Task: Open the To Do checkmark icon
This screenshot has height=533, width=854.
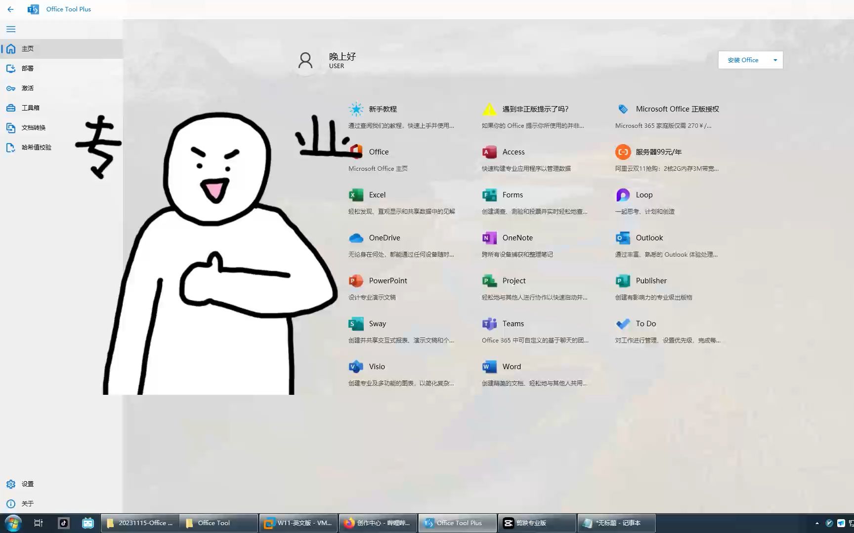Action: click(623, 324)
